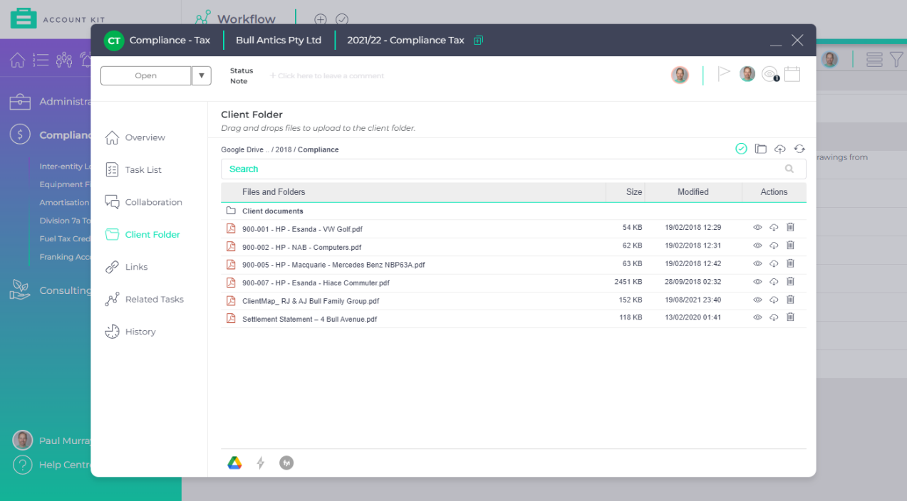The image size is (907, 501).
Task: Open the Related Tasks tab
Action: coord(144,300)
